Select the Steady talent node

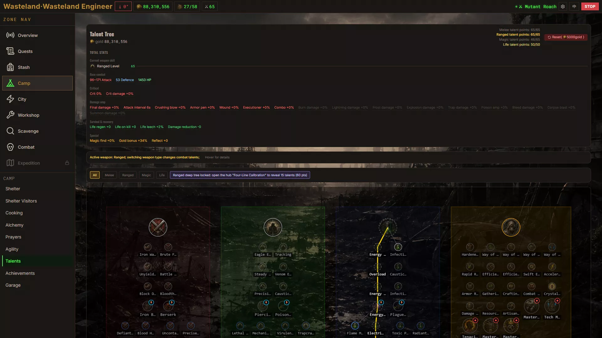click(263, 267)
